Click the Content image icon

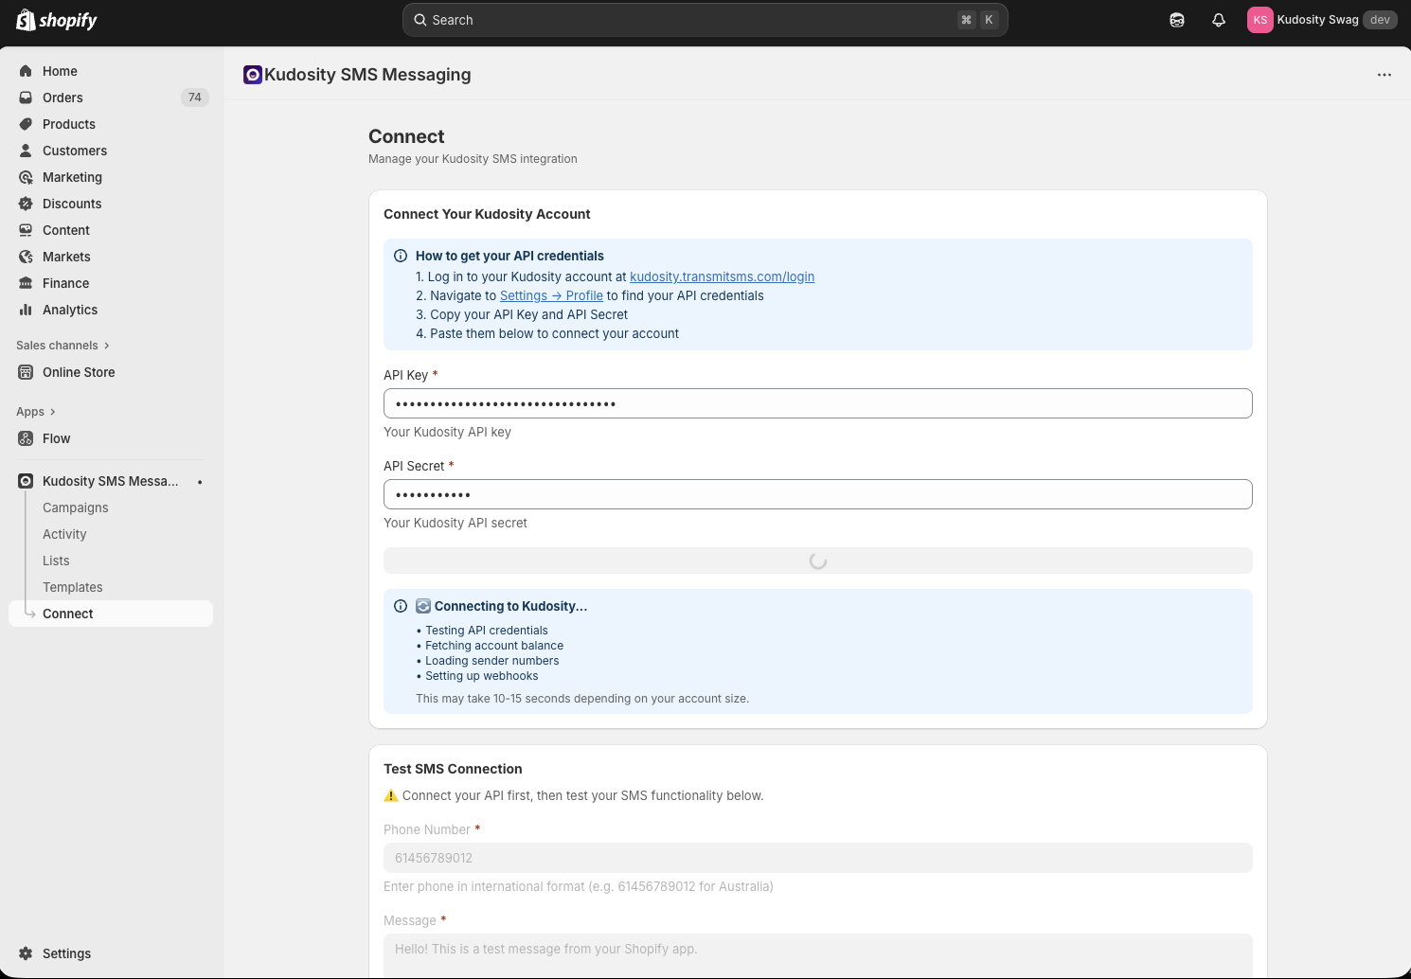pyautogui.click(x=26, y=230)
